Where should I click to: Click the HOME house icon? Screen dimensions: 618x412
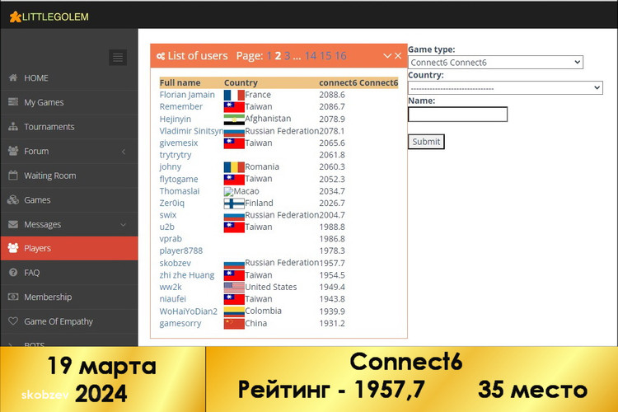point(13,78)
